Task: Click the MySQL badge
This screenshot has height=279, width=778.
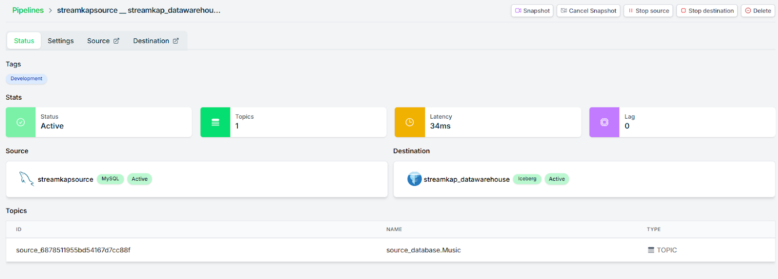Action: pyautogui.click(x=110, y=179)
